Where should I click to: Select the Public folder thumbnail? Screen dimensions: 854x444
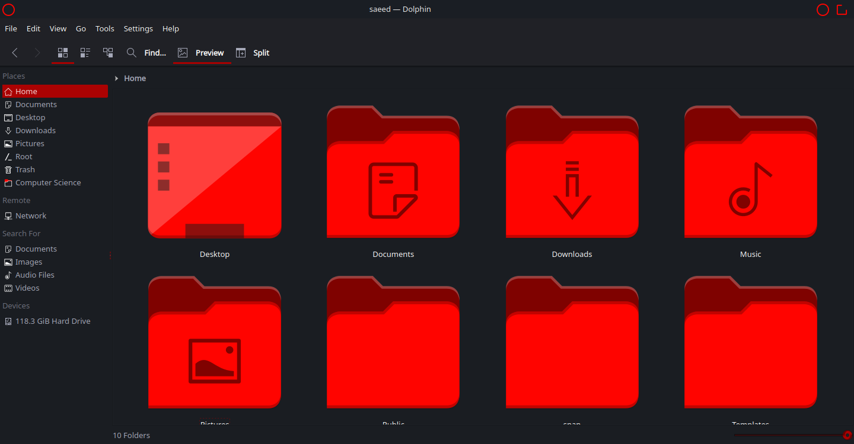coord(393,342)
